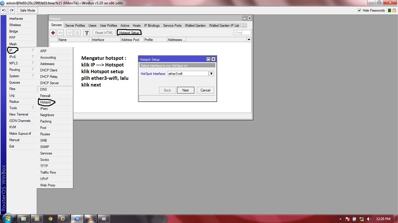The width and height of the screenshot is (398, 223).
Task: Click the network icon in system tray
Action: (362, 219)
